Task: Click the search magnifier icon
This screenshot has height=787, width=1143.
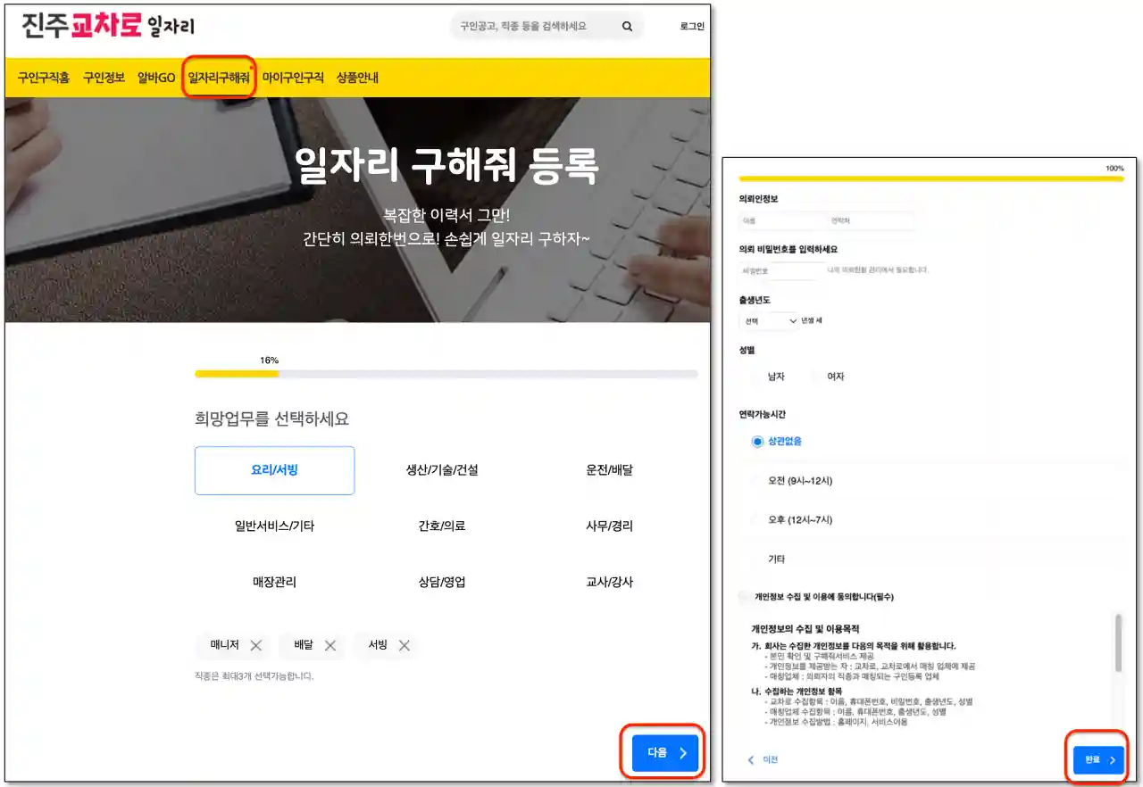Action: point(626,26)
